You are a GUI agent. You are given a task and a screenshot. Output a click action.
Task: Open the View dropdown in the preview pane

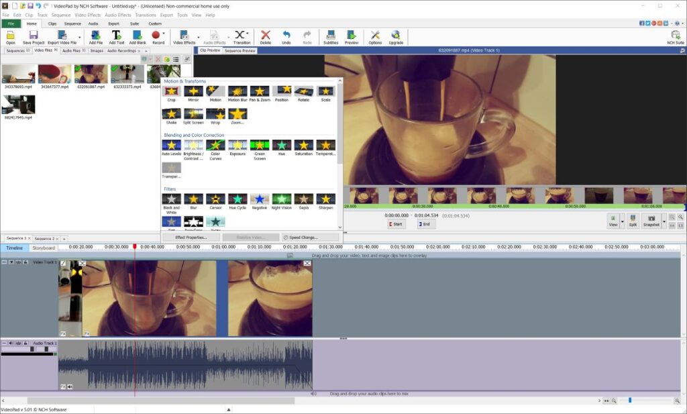(x=623, y=221)
